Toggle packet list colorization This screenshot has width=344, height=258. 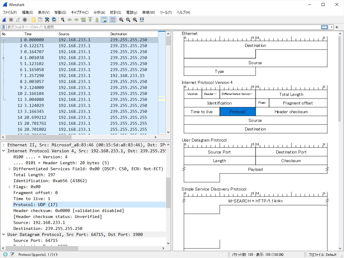[112, 20]
